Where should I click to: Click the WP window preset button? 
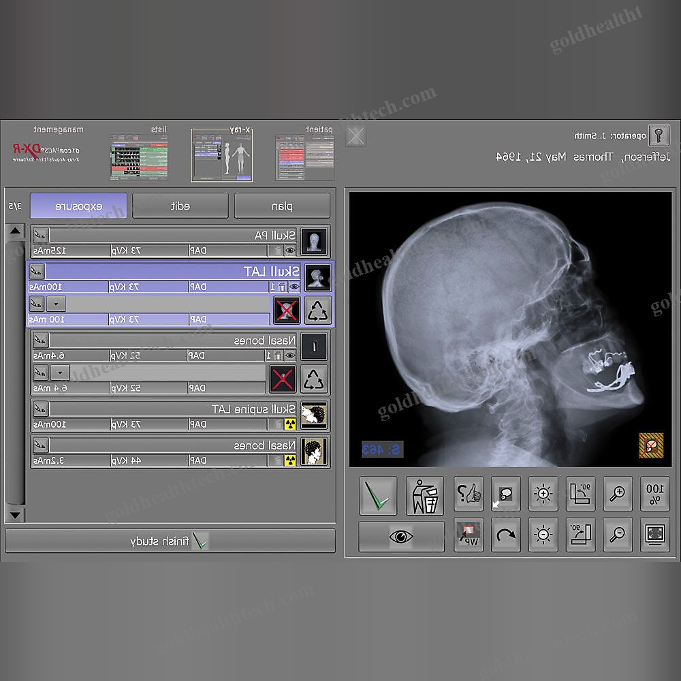469,535
